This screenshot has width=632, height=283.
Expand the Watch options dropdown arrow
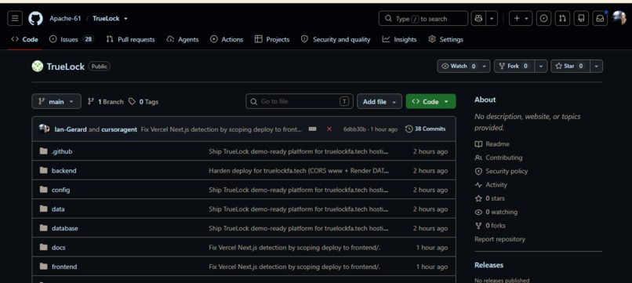(x=485, y=66)
